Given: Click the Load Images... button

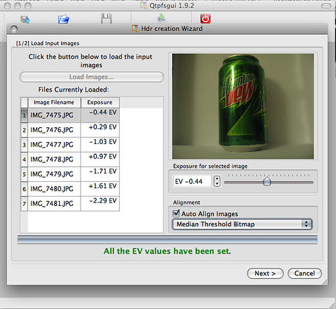Looking at the screenshot, I should pyautogui.click(x=91, y=77).
